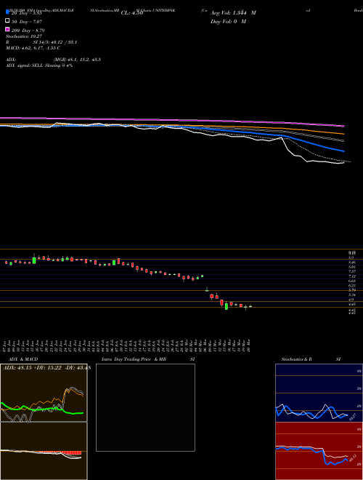This screenshot has height=480, width=363.
Task: Click the 'Stochastics & R' panel title
Action: (297, 359)
